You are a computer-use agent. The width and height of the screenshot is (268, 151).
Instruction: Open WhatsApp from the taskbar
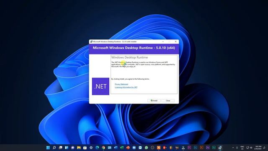click(147, 148)
